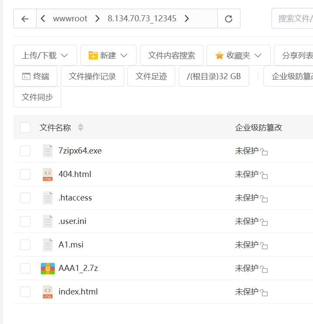Click the 404.html file icon
This screenshot has height=324, width=313.
48,174
